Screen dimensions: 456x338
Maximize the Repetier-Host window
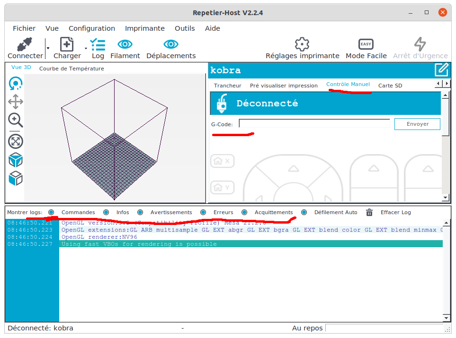(427, 12)
